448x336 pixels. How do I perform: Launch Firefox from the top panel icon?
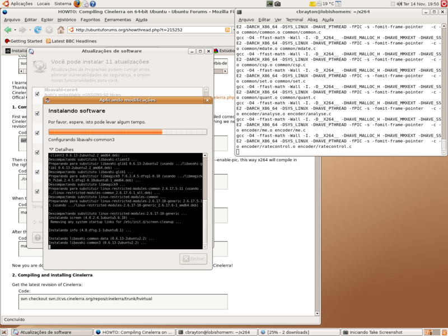point(77,4)
